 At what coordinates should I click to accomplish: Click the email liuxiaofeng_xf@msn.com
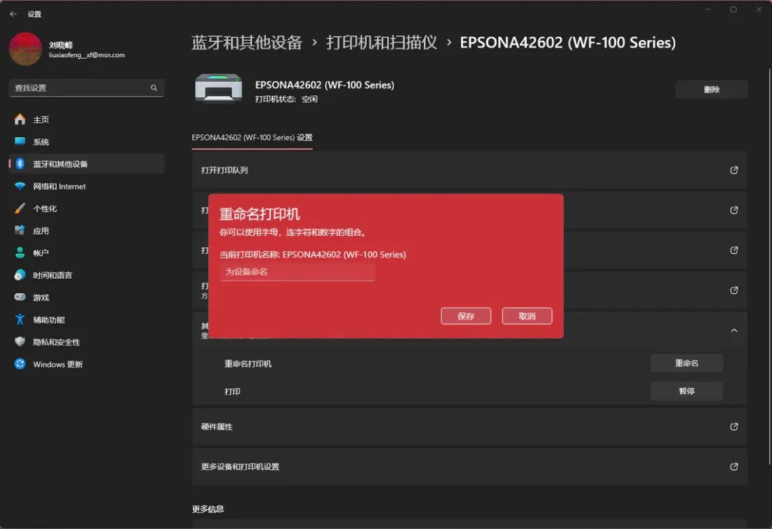[86, 55]
